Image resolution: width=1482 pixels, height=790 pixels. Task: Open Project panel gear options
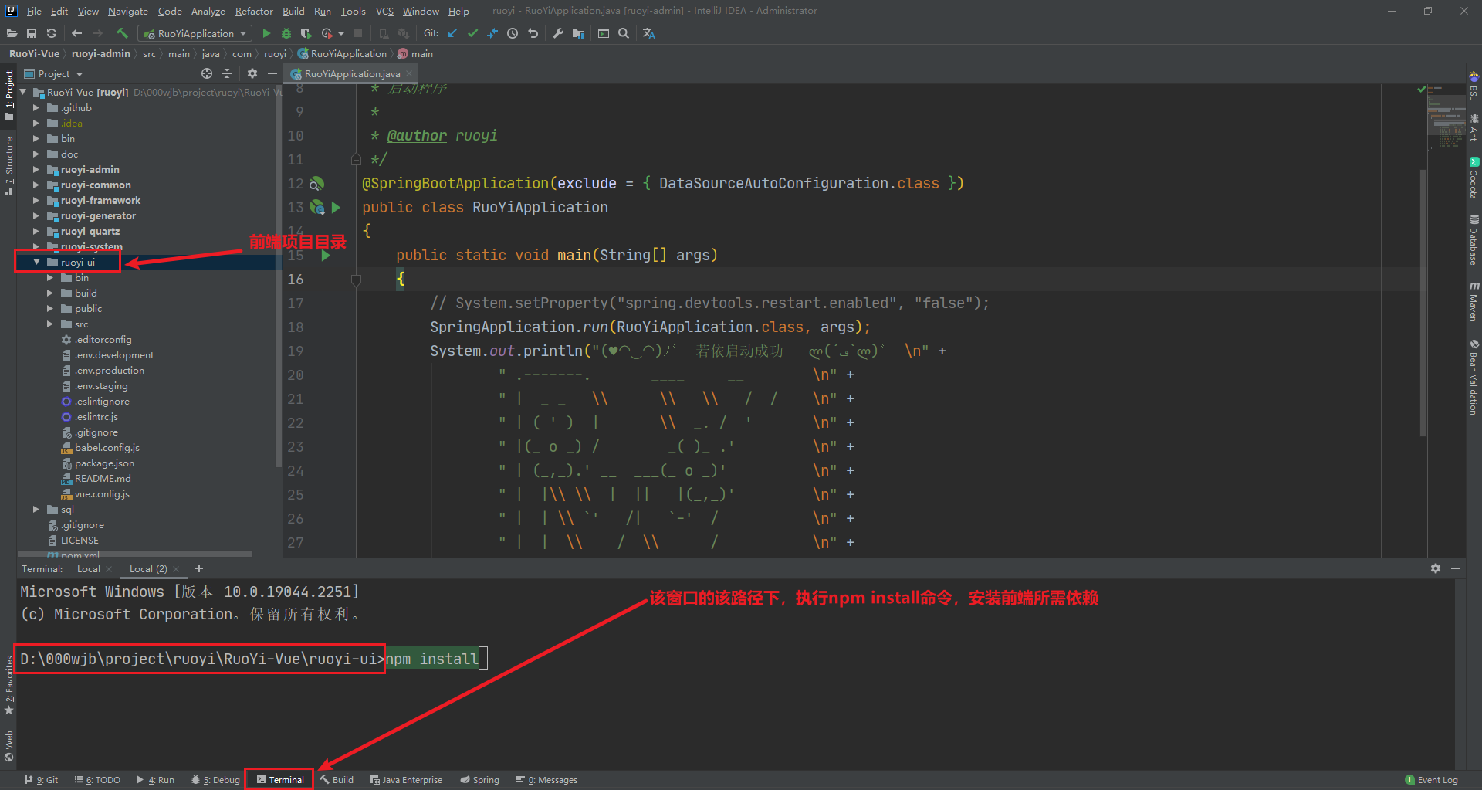[252, 73]
